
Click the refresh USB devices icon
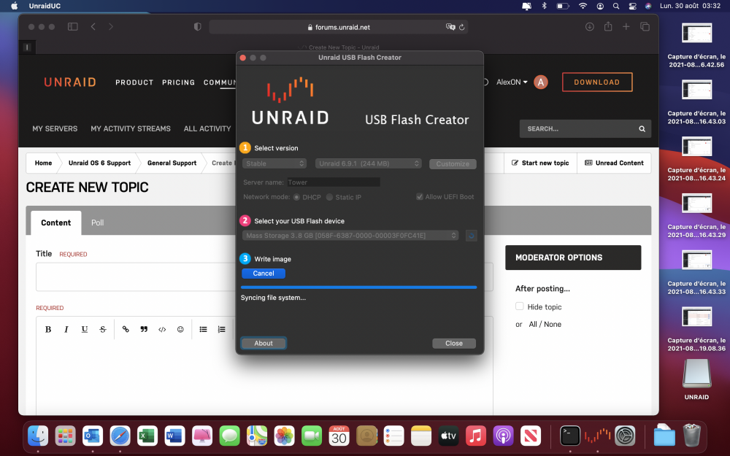pos(471,236)
